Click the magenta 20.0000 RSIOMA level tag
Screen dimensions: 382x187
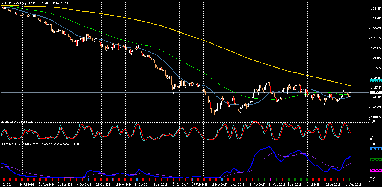pyautogui.click(x=375, y=171)
